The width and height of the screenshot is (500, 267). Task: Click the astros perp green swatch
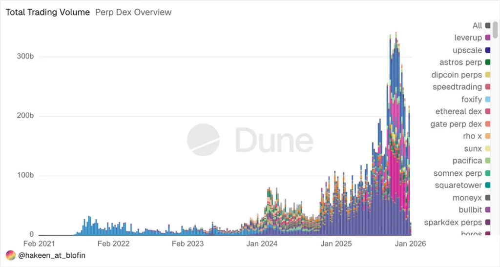point(487,62)
